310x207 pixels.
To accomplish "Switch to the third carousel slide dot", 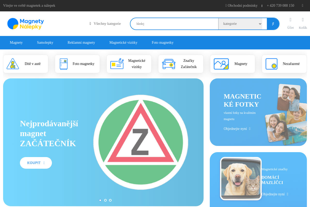I will [x=110, y=200].
